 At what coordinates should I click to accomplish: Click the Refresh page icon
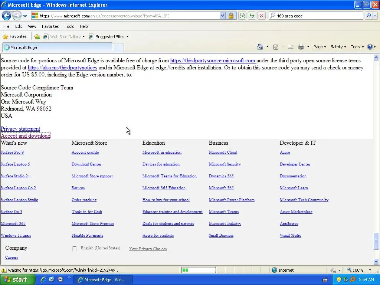click(252, 16)
